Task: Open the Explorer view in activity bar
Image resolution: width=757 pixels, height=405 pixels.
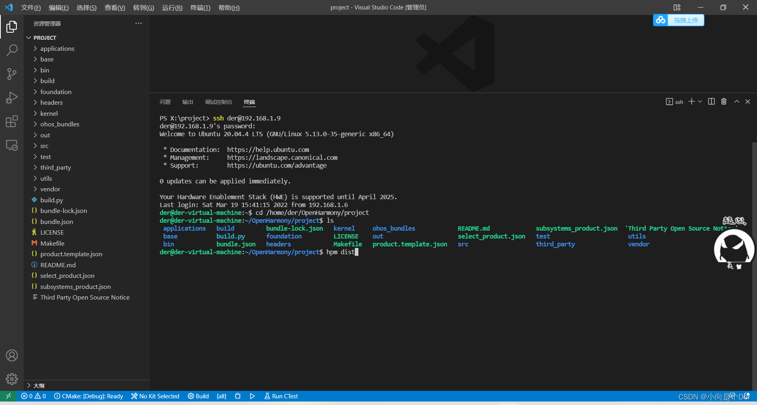Action: (12, 27)
